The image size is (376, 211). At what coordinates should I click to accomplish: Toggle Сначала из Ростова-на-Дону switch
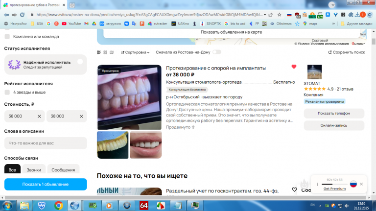[x=217, y=52]
